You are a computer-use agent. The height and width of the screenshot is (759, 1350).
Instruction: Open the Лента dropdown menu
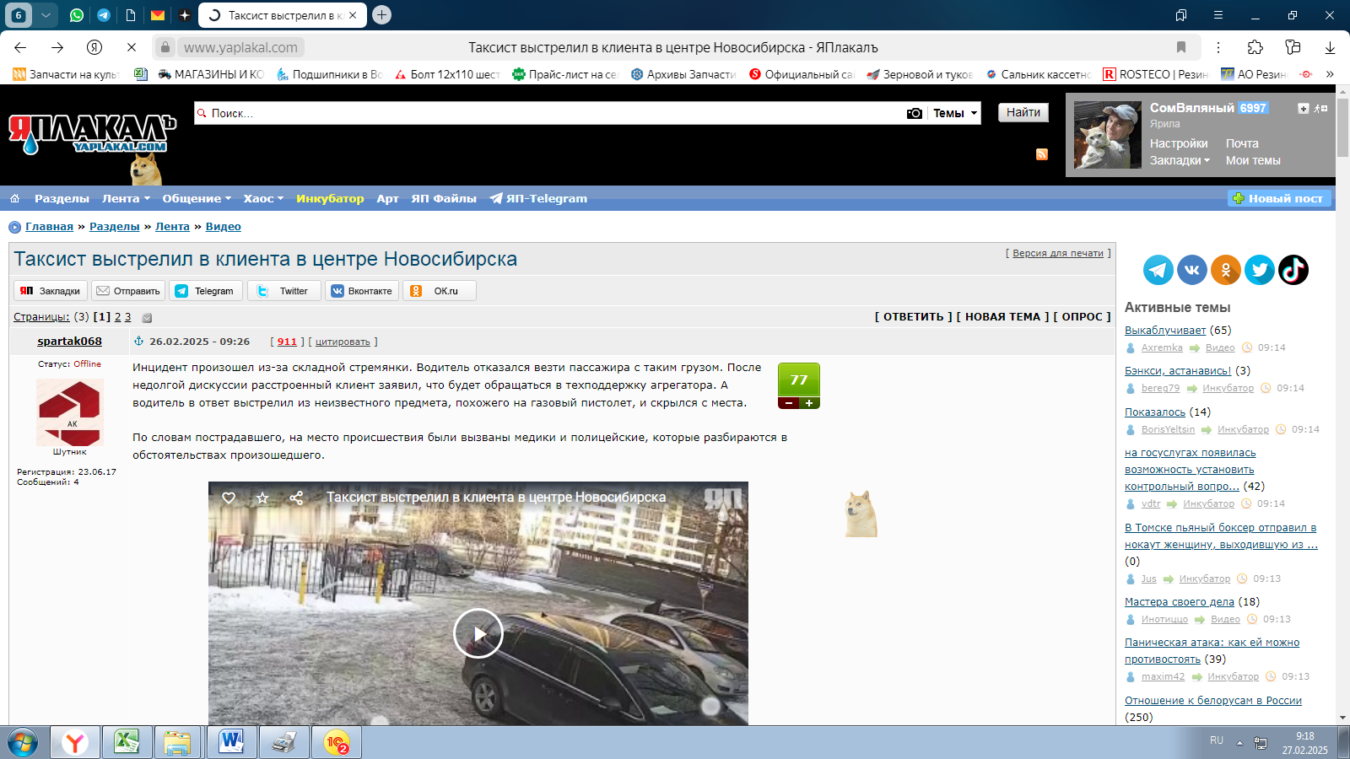point(126,199)
